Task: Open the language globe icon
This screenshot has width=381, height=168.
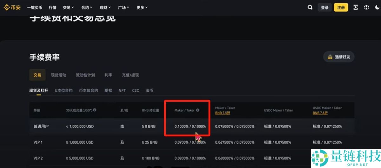Action: click(366, 7)
